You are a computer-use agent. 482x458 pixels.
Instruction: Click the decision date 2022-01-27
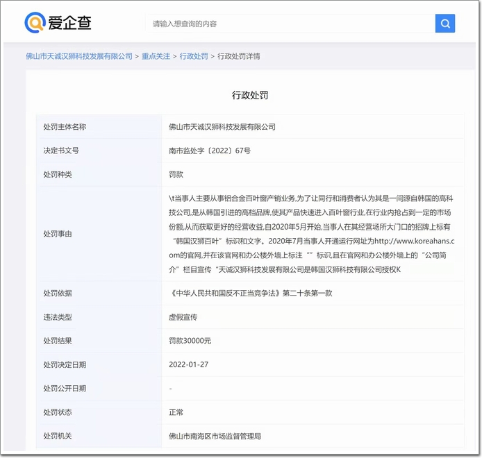[188, 364]
